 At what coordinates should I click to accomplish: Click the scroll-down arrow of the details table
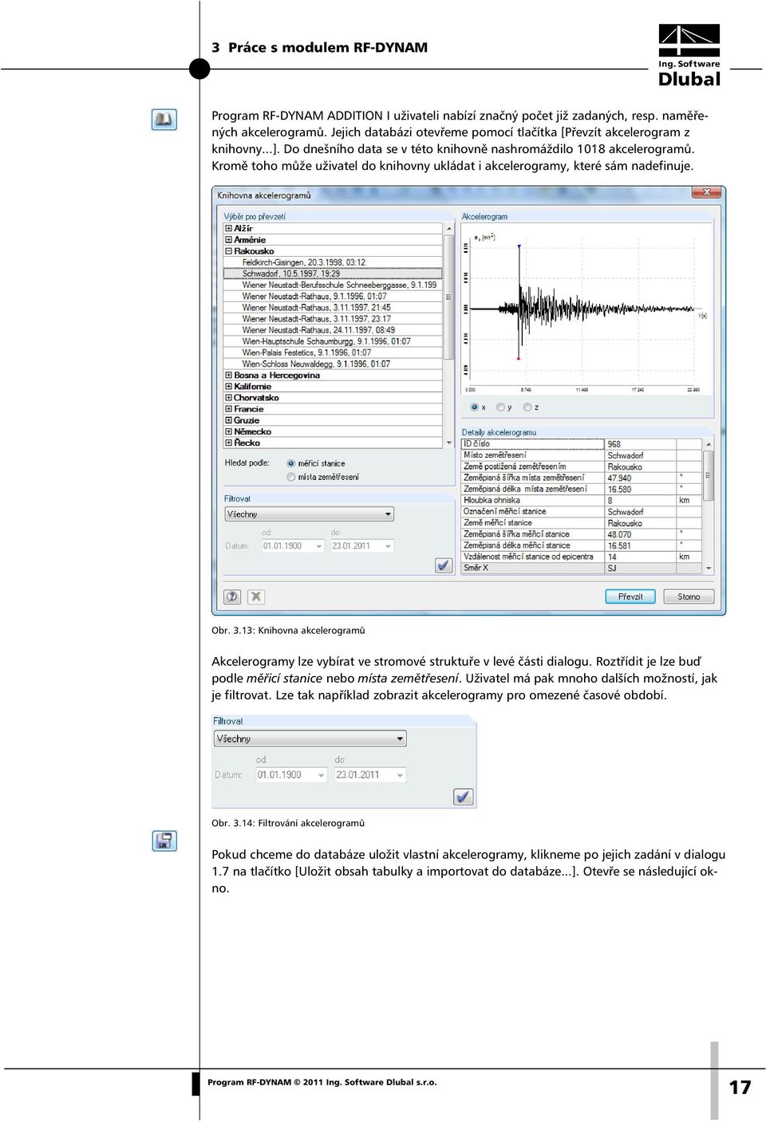pos(709,569)
